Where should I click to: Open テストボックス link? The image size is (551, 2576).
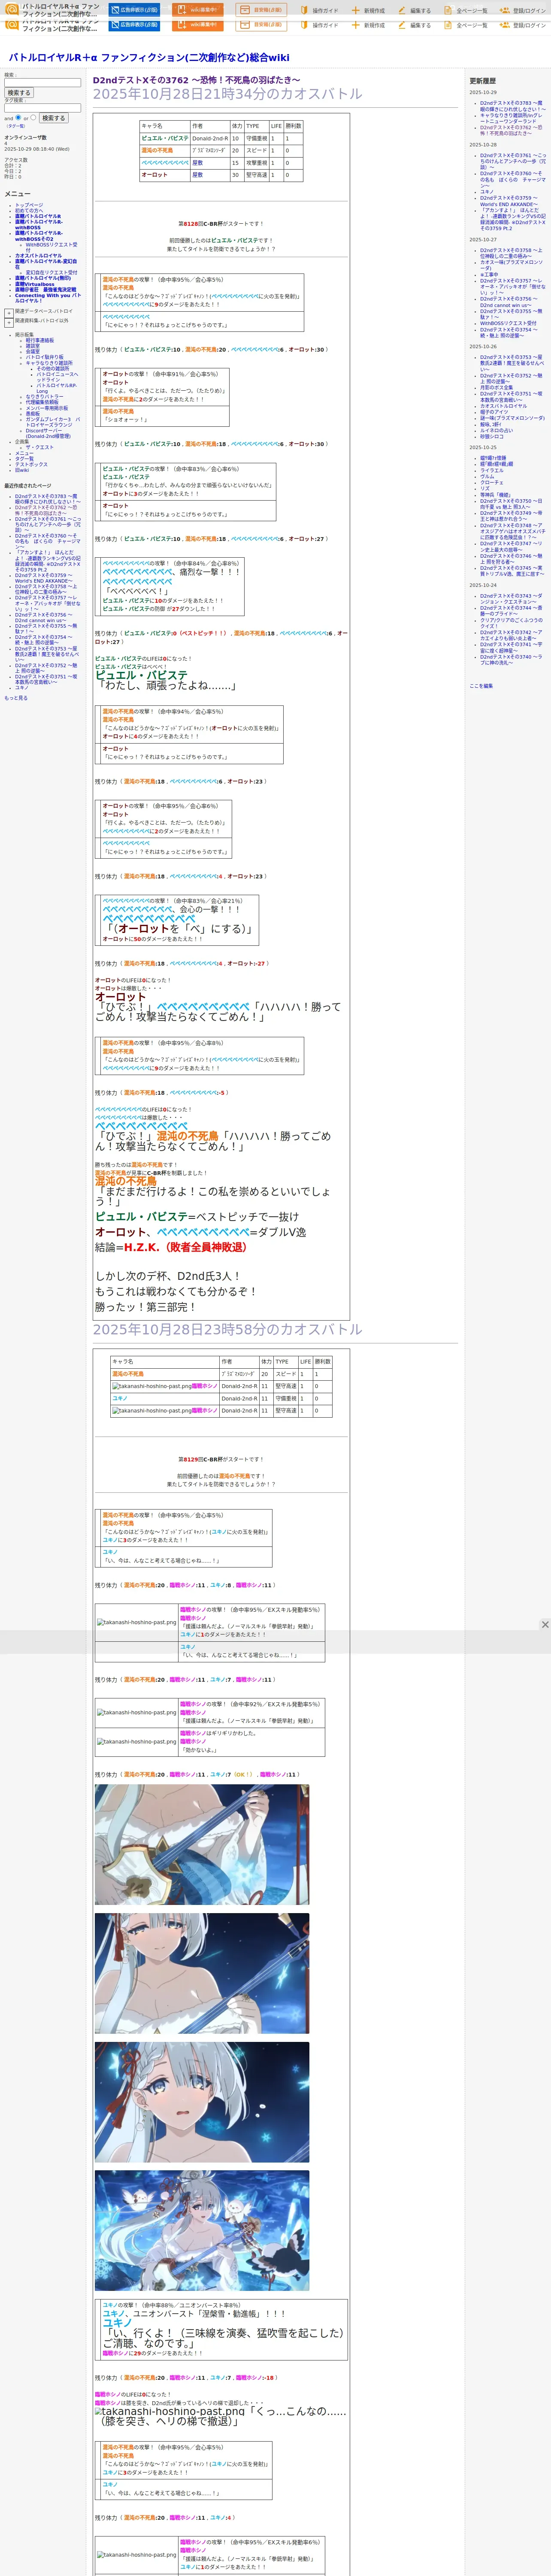(31, 464)
